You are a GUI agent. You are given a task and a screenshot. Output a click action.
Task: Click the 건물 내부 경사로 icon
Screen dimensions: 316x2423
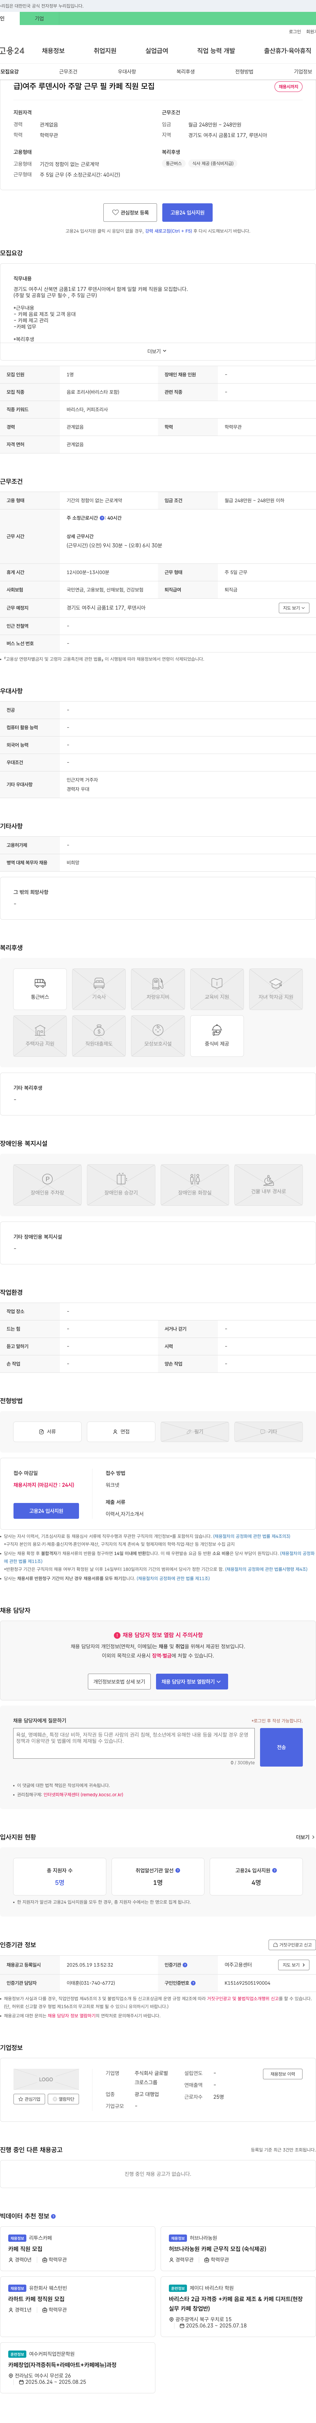pos(269,1185)
